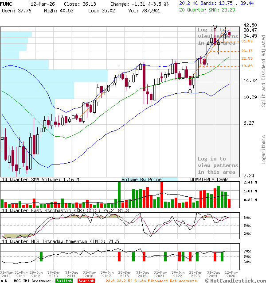This screenshot has height=283, width=266.
Task: Click the green Bullish legend badge
Action: (x=64, y=281)
